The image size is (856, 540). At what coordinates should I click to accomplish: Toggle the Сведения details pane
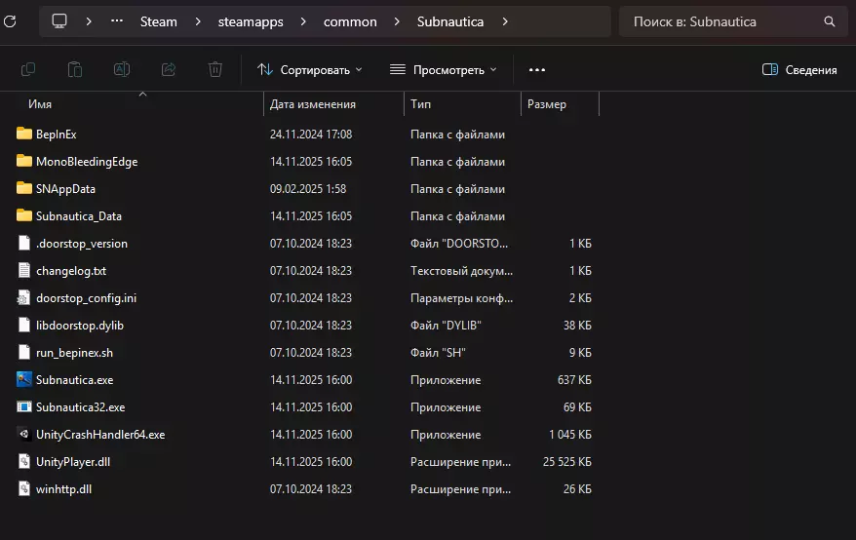pos(799,69)
